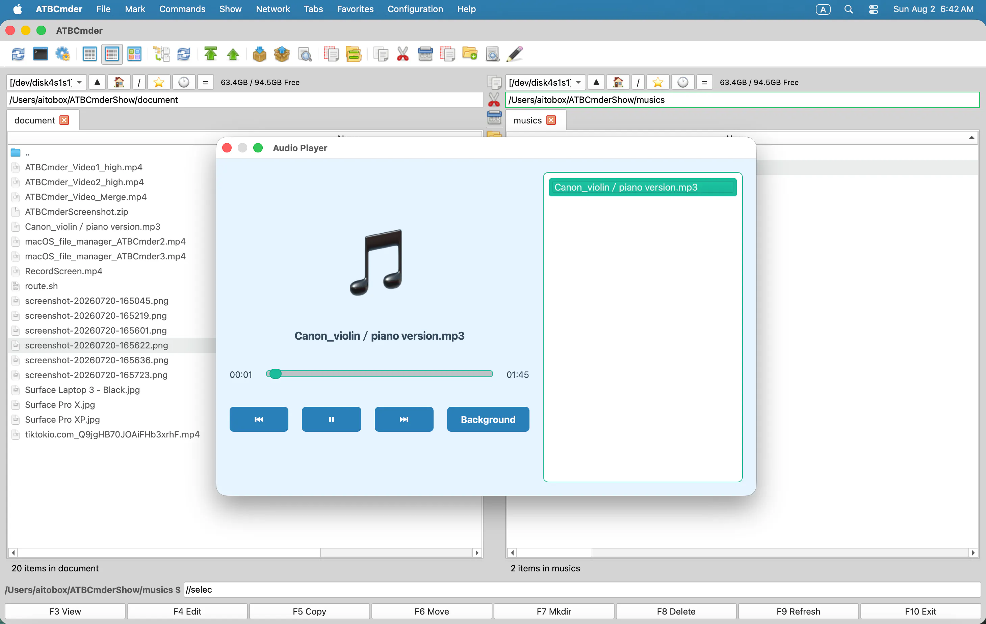The image size is (986, 624).
Task: Open macOS Spotlight search icon
Action: (x=849, y=9)
